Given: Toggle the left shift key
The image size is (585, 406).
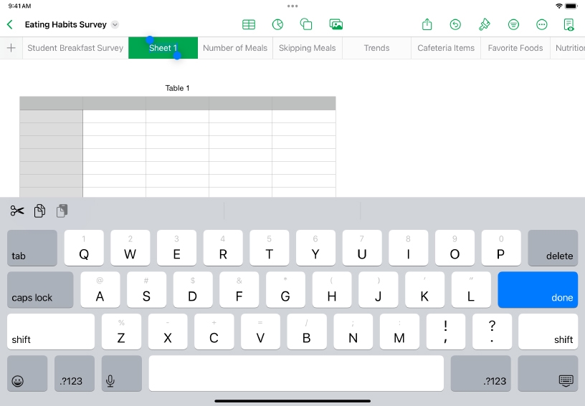Looking at the screenshot, I should click(50, 332).
